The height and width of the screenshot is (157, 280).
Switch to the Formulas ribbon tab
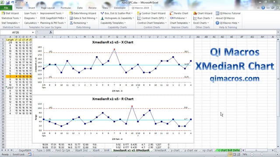pos(66,8)
